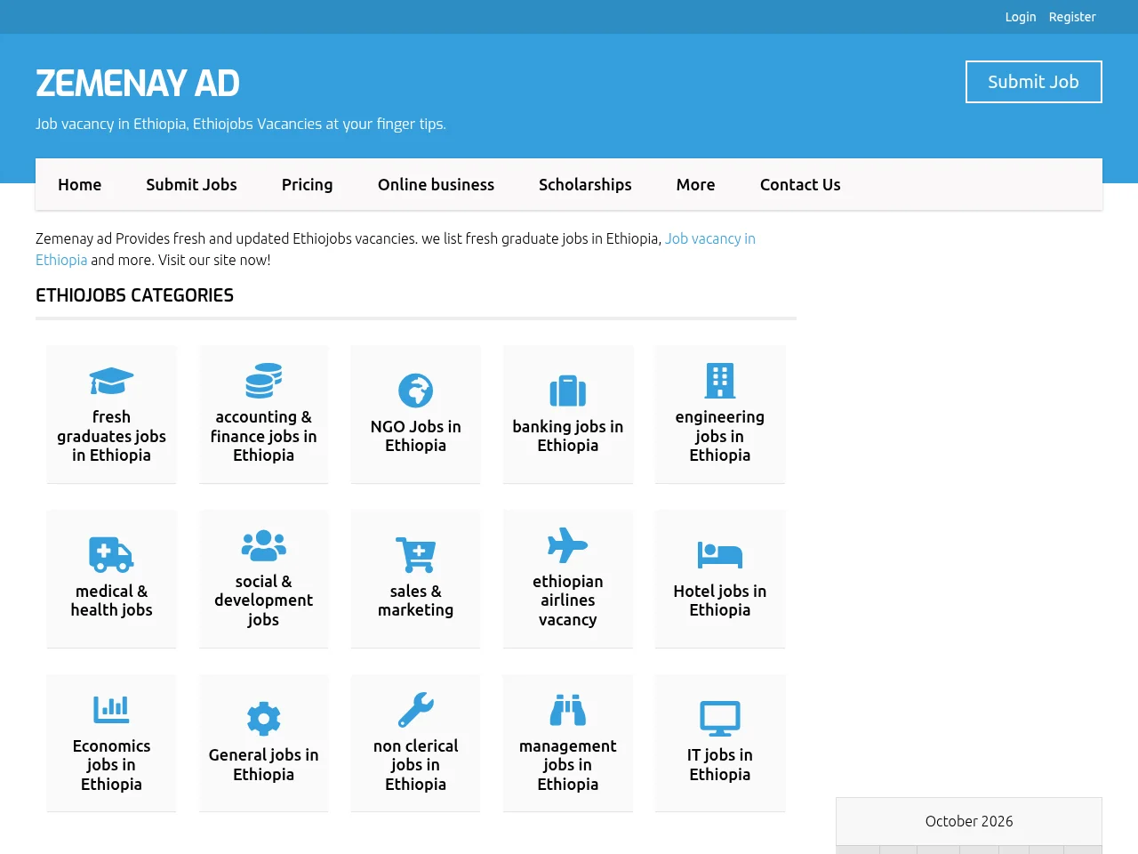Open Hotel jobs in Ethiopia label

coord(720,600)
